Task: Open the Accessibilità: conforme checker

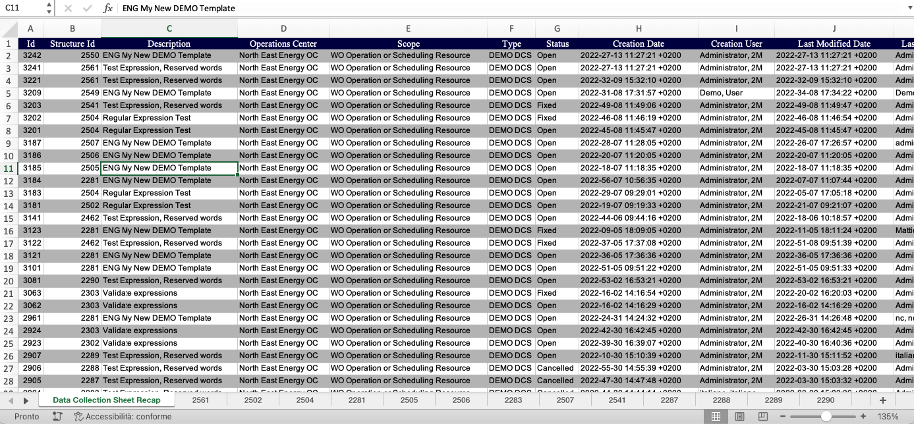Action: pyautogui.click(x=123, y=417)
